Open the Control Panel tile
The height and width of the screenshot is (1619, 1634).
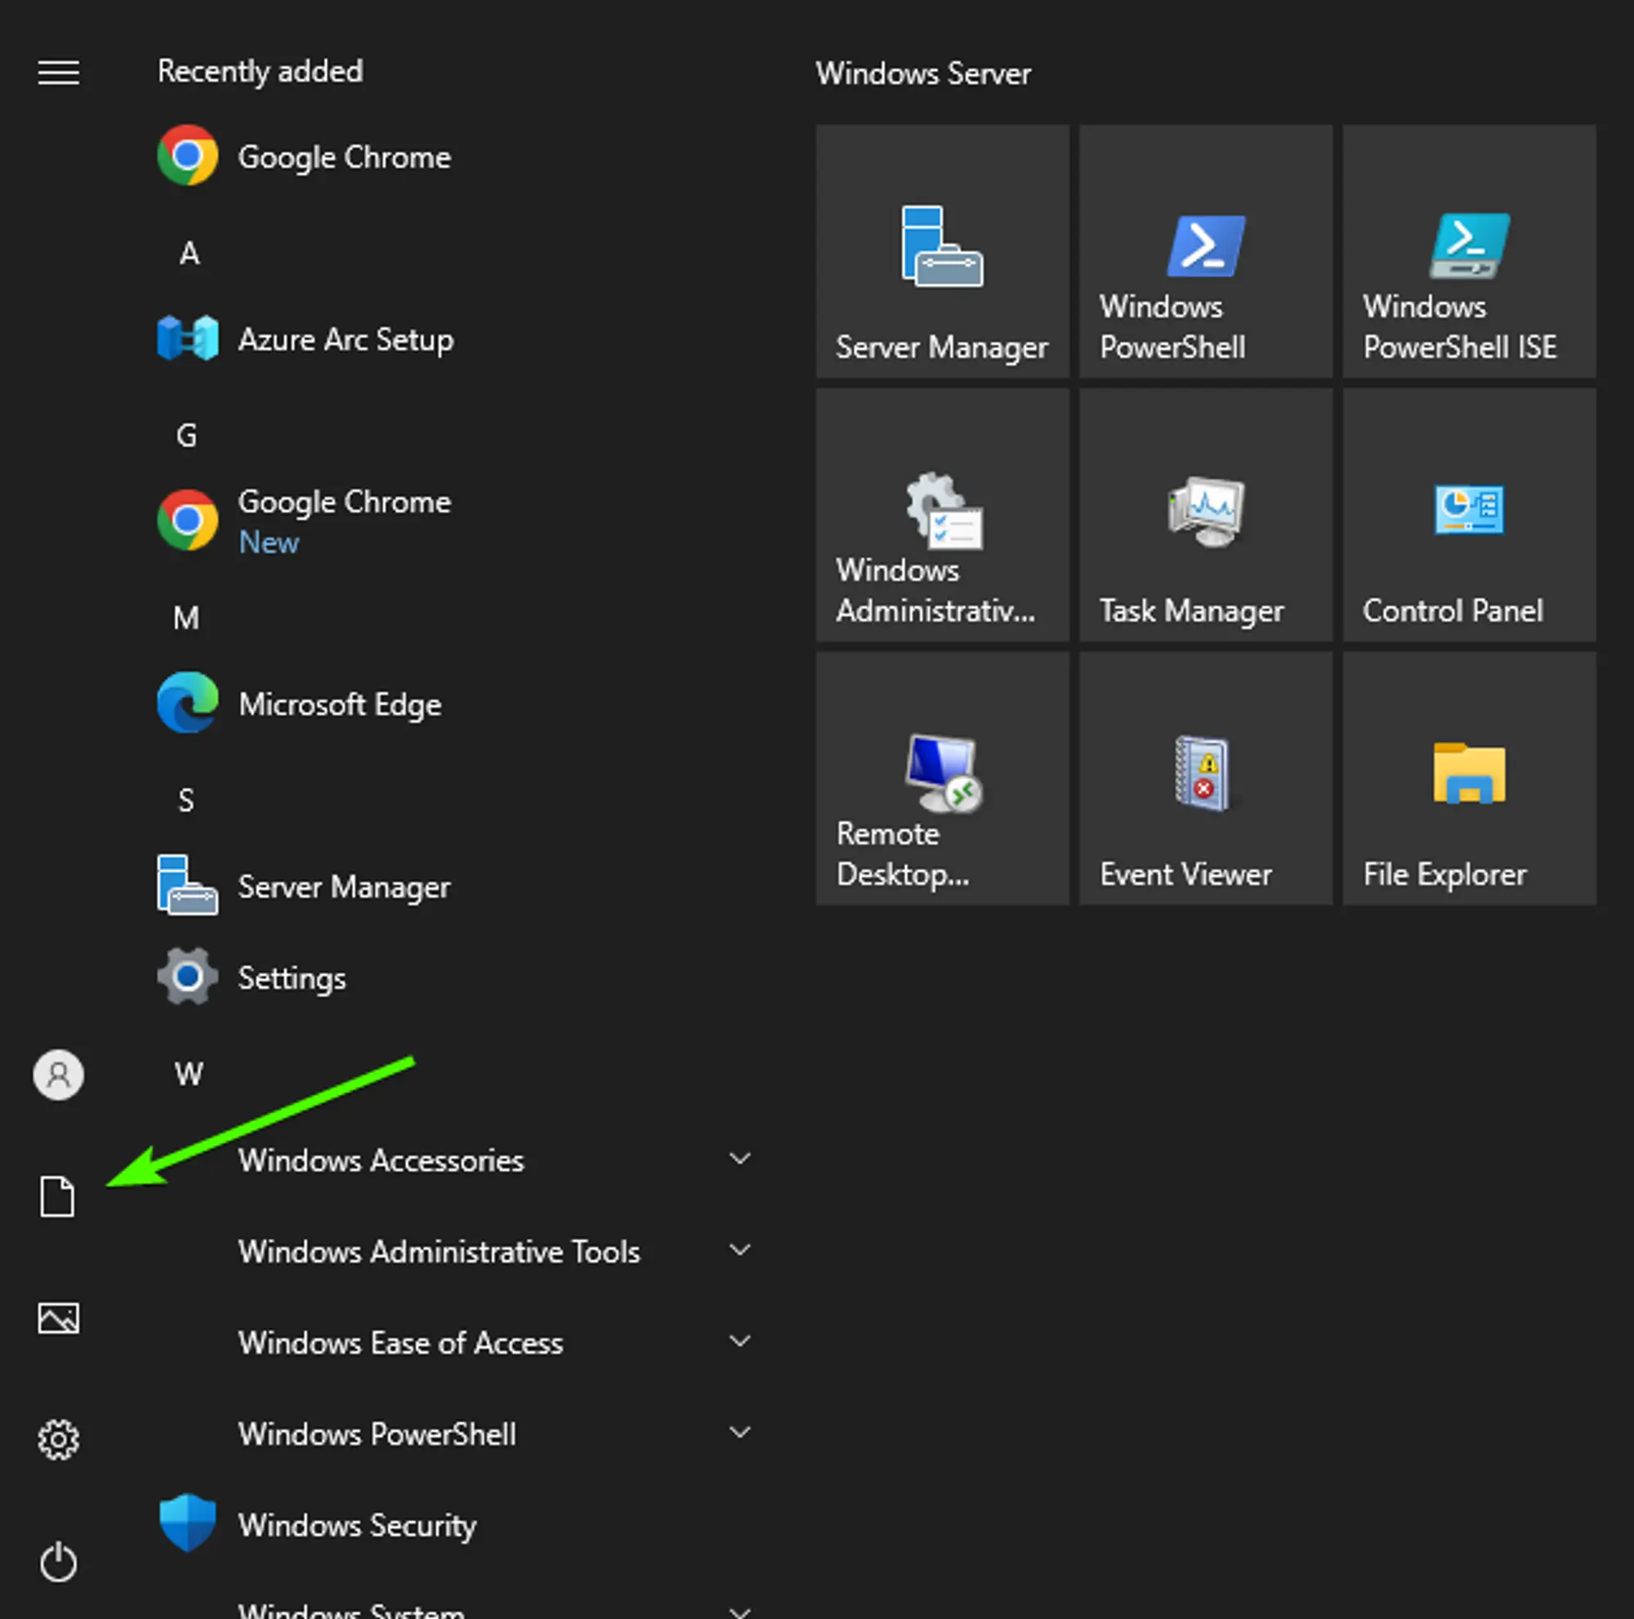tap(1467, 514)
